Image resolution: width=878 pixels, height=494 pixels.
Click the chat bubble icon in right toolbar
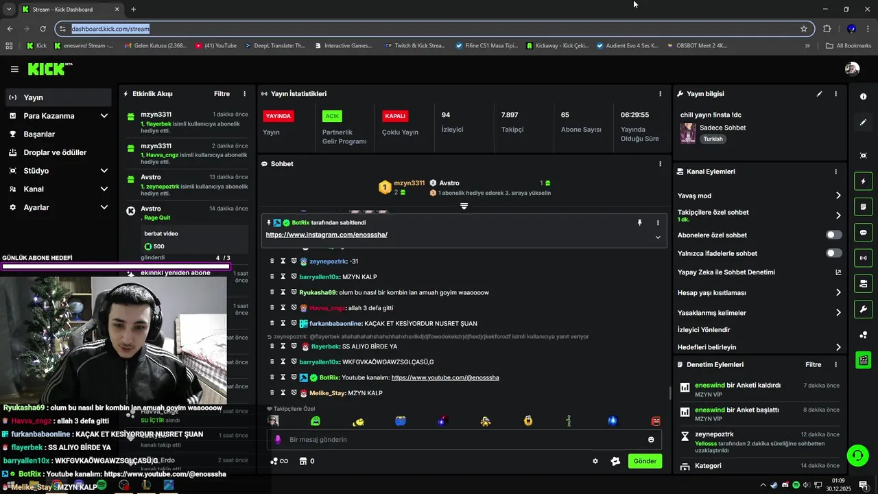tap(864, 233)
